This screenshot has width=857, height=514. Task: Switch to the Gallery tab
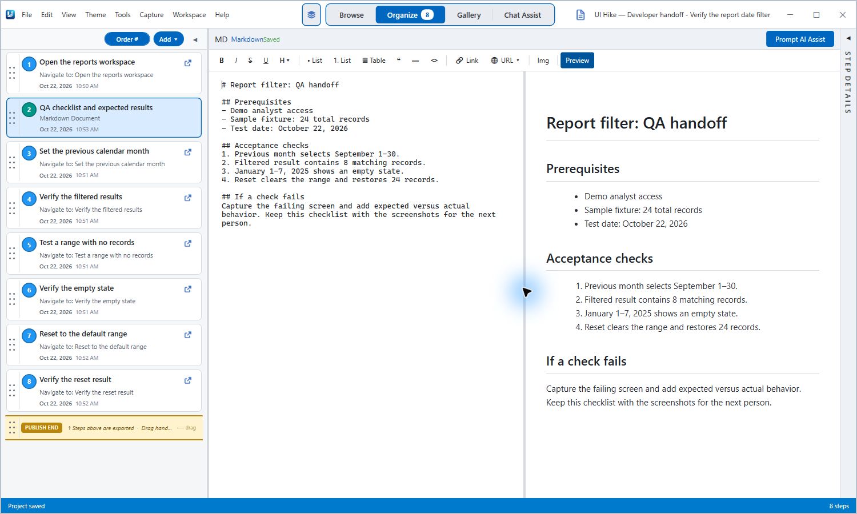[468, 15]
